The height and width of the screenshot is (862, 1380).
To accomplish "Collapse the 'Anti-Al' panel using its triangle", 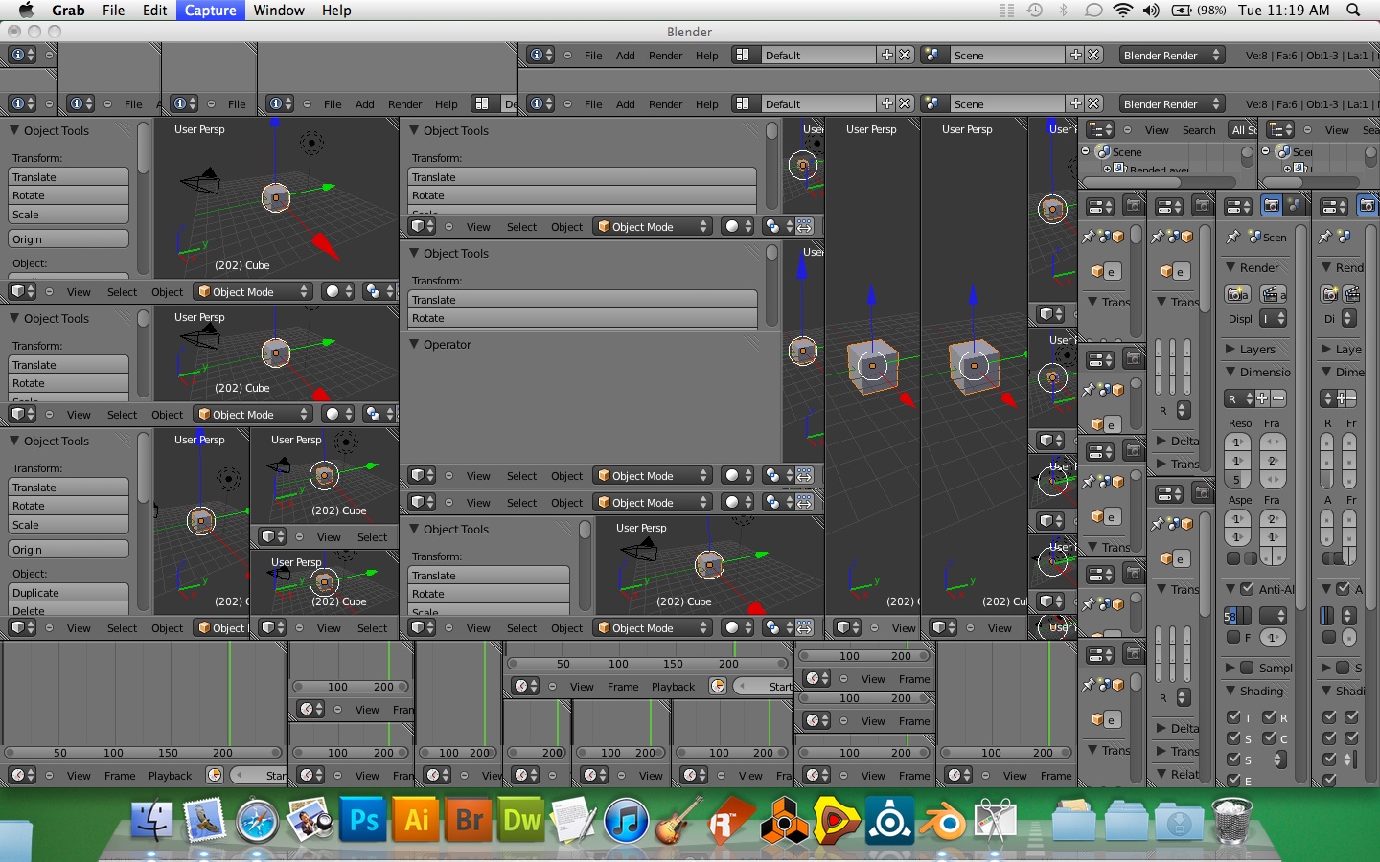I will point(1231,589).
